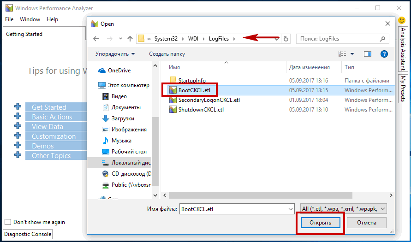Select the Локальный диск drive

tap(126, 163)
